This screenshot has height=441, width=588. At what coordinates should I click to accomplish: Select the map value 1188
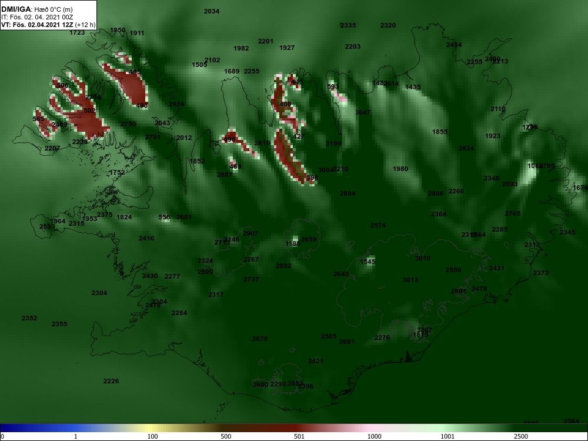pos(292,244)
